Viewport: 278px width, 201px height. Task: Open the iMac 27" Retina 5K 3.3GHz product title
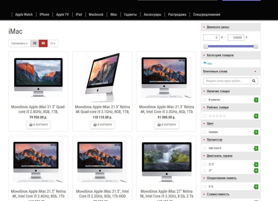click(166, 194)
